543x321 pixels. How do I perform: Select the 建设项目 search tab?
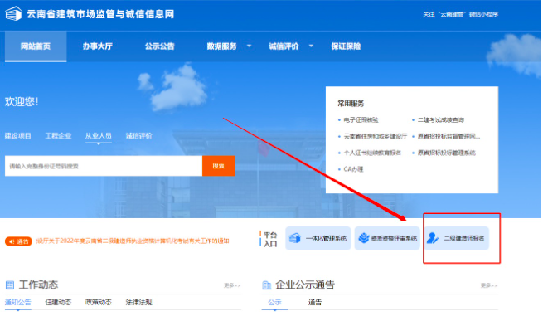click(18, 135)
